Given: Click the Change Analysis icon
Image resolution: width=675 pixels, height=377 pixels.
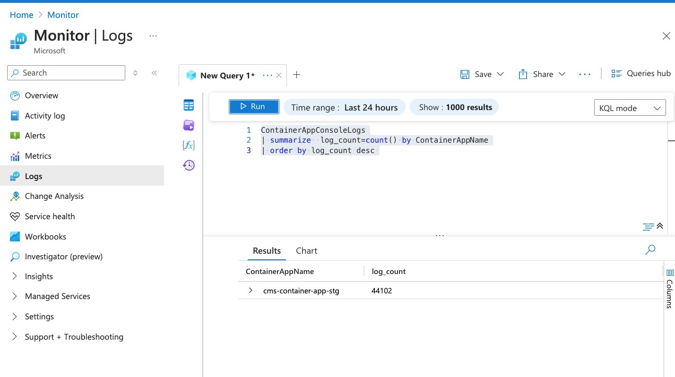Looking at the screenshot, I should 15,196.
